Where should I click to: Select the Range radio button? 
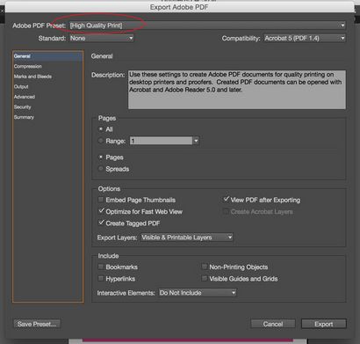coord(101,141)
